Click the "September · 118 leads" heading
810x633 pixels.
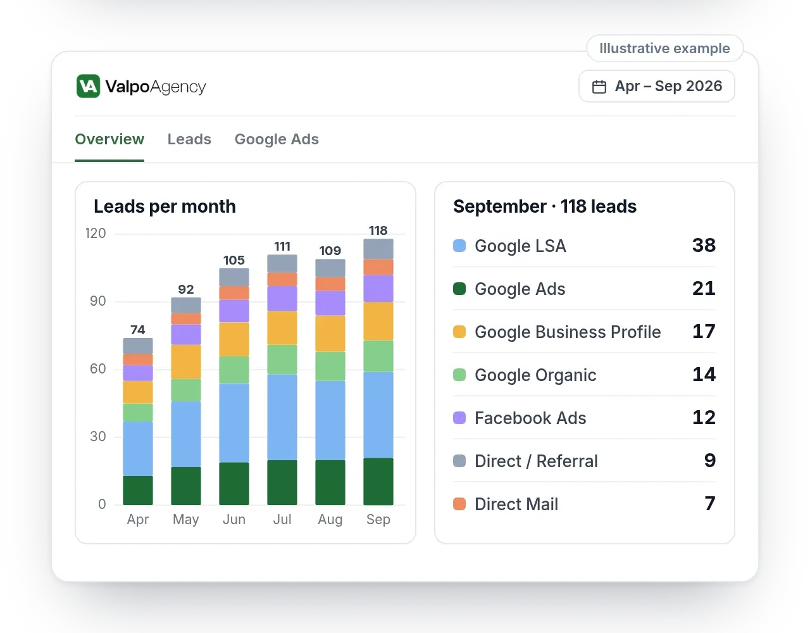[545, 206]
